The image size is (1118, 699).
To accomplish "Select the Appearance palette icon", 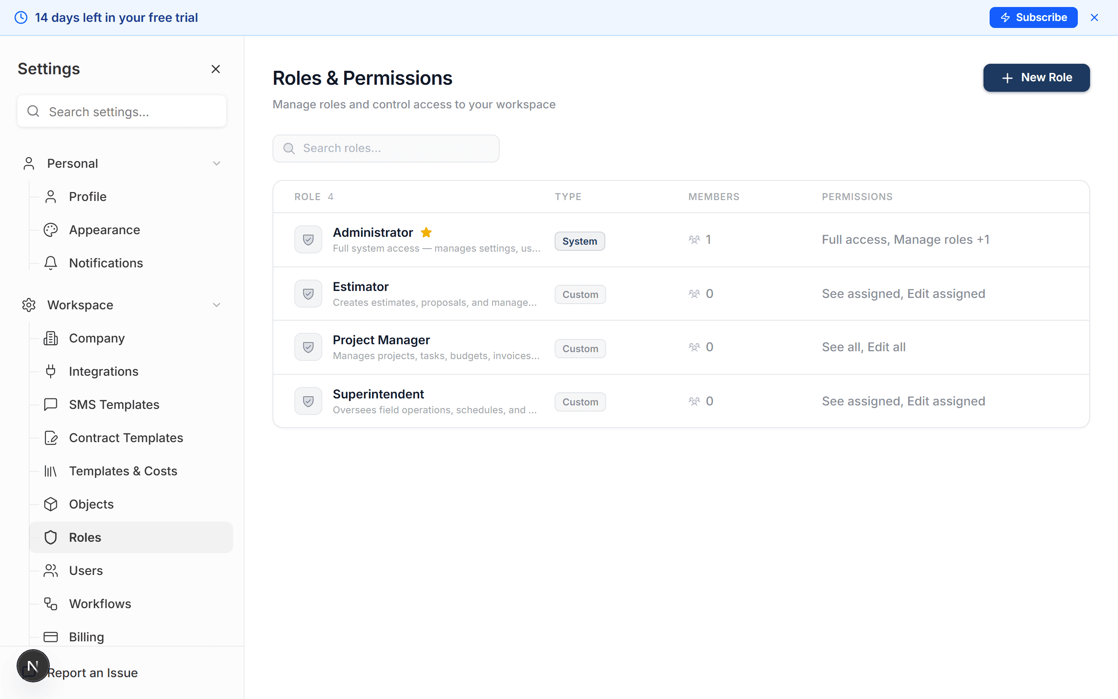I will tap(51, 229).
